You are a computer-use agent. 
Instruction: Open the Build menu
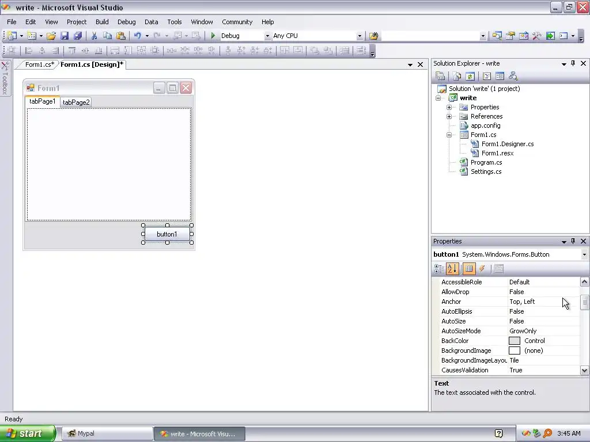102,22
